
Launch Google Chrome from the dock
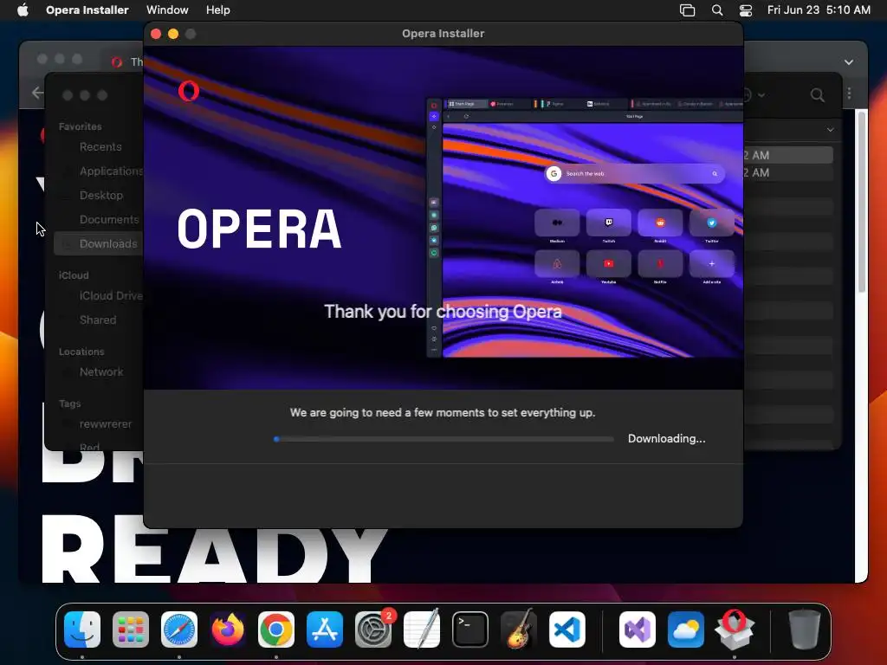[x=276, y=629]
